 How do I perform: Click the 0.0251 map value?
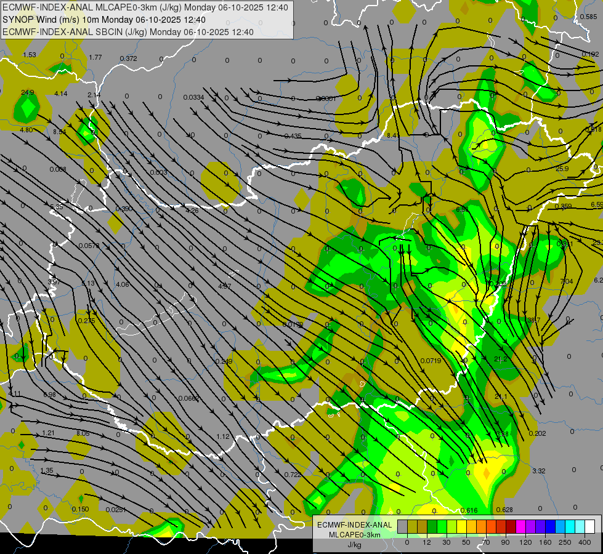click(x=115, y=510)
